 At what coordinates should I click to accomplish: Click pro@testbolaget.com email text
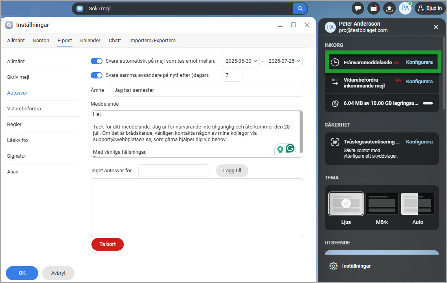363,30
